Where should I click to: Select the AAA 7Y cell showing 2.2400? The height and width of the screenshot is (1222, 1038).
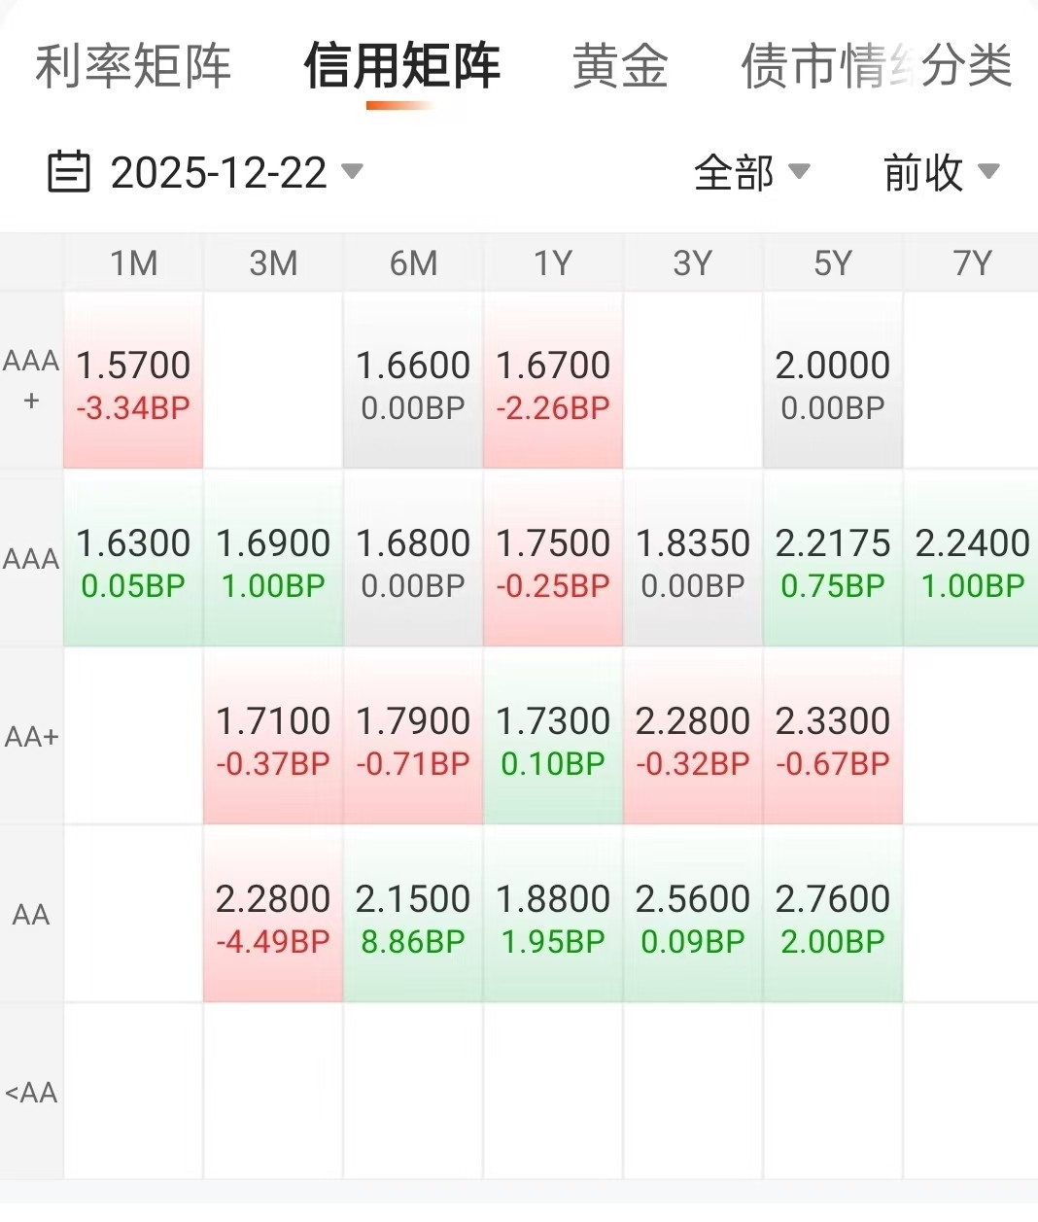[x=972, y=560]
